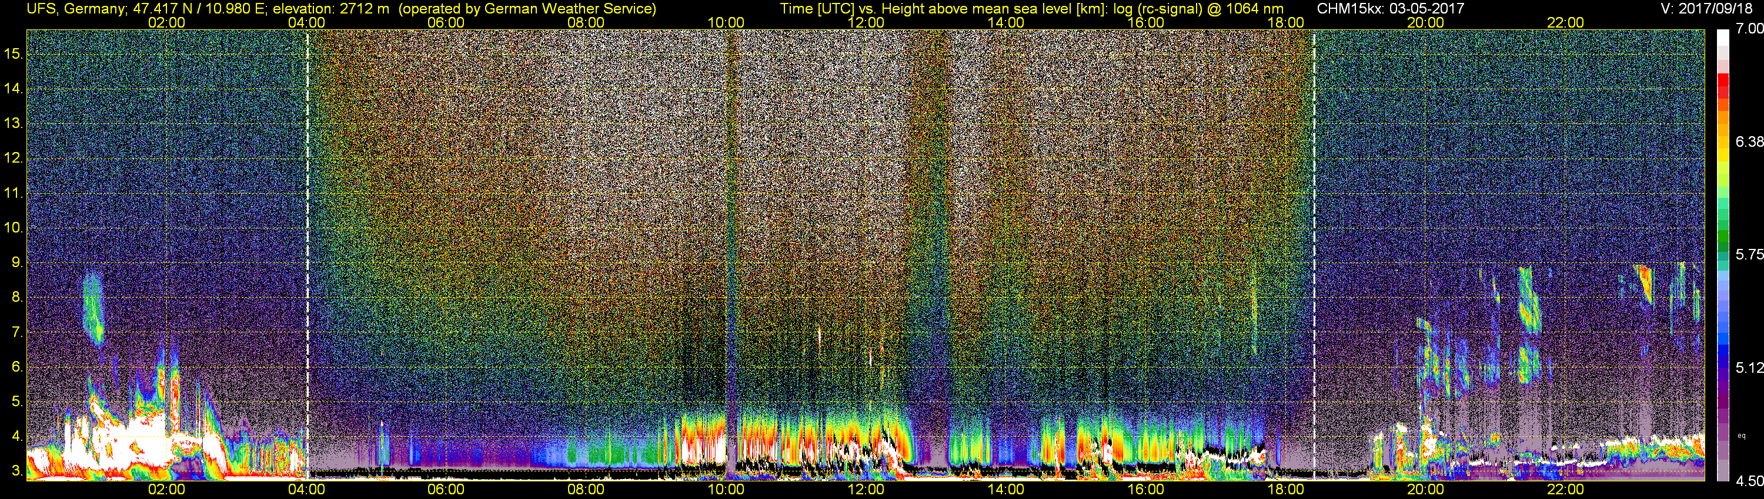This screenshot has height=499, width=1764.
Task: Click the 'elevation: 2712 m' text
Action: 330,9
